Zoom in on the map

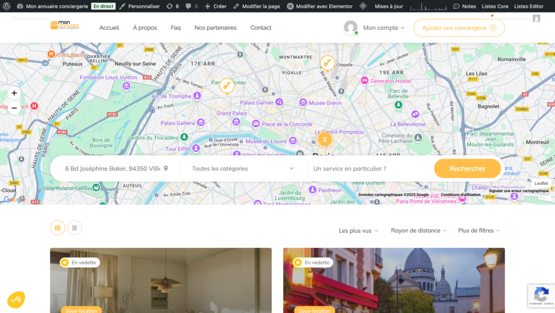14,93
